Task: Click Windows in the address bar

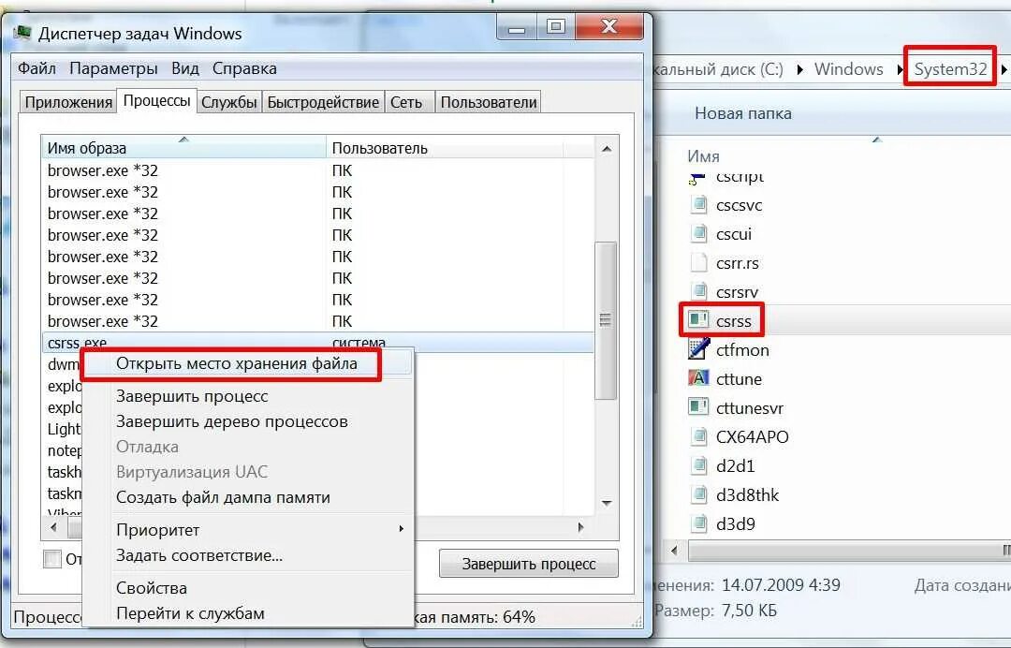Action: [848, 69]
